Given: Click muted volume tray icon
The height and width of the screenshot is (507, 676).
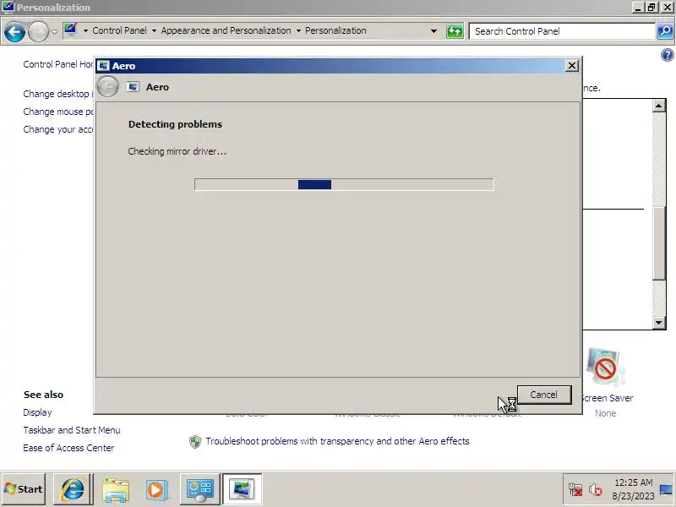Looking at the screenshot, I should (x=596, y=490).
